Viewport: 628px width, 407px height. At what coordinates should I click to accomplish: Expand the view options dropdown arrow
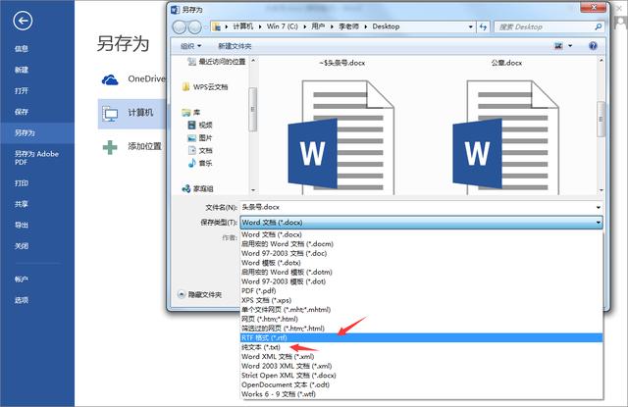point(570,46)
